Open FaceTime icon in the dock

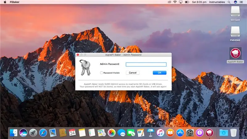[x=131, y=133]
